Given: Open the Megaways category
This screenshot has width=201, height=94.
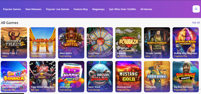Looking at the screenshot, I should click(98, 9).
